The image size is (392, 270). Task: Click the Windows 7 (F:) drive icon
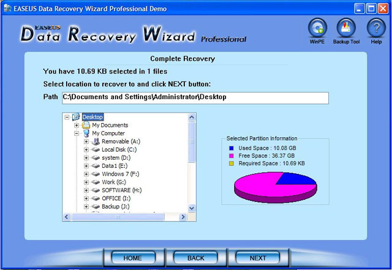pos(96,174)
